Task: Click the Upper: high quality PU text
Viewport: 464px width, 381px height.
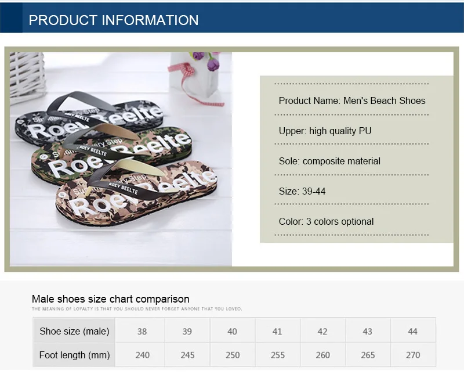Action: [x=325, y=131]
